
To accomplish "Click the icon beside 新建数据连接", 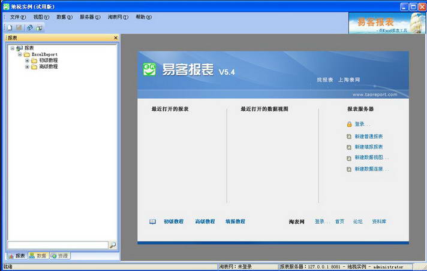I will tap(349, 169).
